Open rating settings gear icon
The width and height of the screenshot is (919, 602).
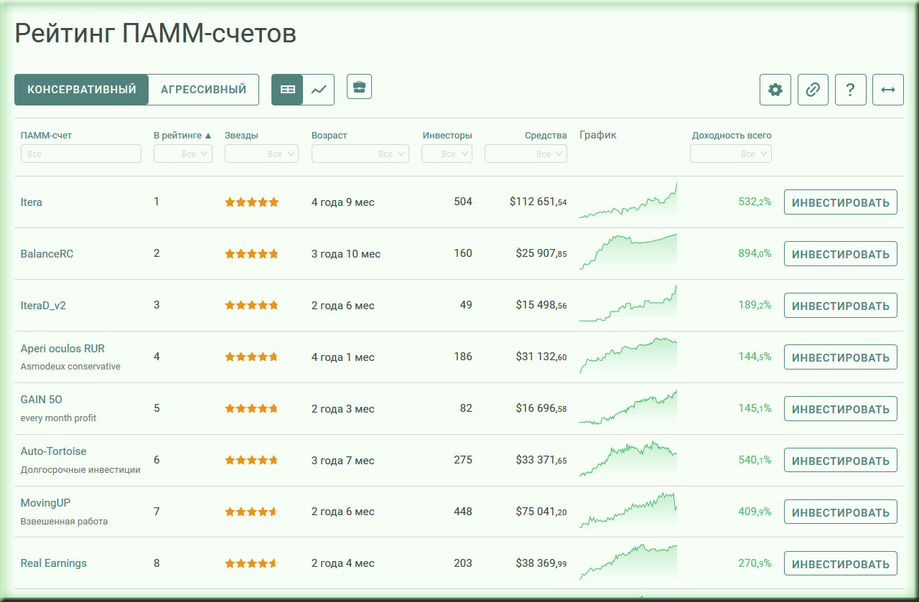(x=775, y=90)
